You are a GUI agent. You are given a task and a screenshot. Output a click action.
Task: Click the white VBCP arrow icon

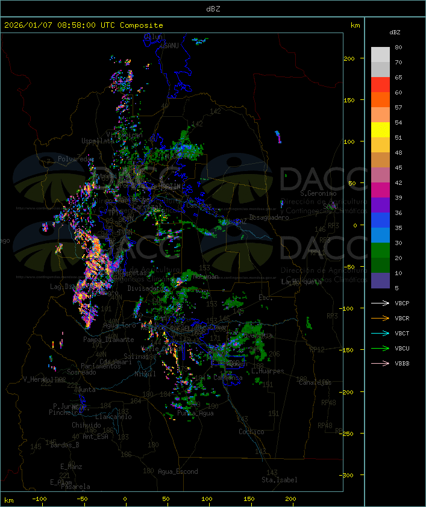click(x=380, y=303)
